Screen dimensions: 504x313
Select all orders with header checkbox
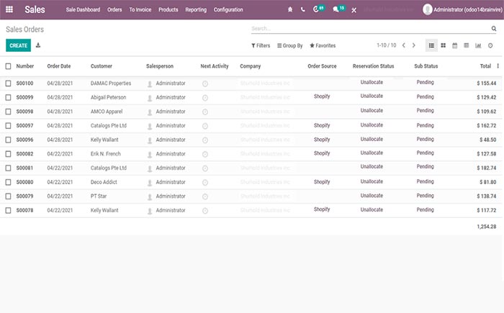pos(9,66)
